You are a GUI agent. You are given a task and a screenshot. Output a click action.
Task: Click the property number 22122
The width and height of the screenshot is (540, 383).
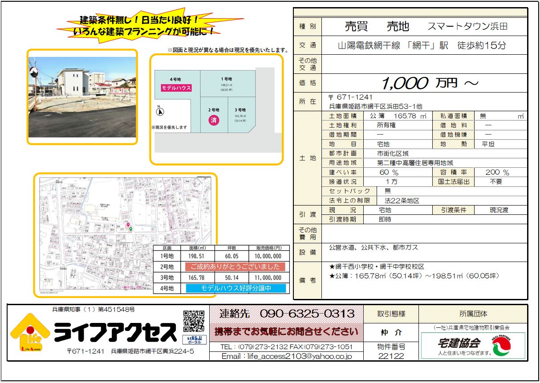[x=391, y=356]
